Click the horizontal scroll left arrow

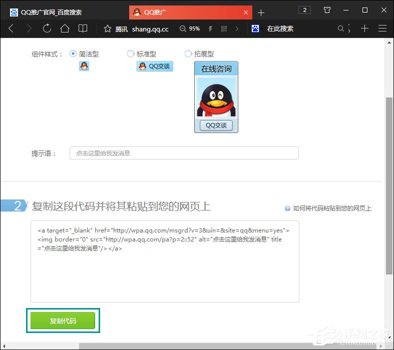coord(4,346)
